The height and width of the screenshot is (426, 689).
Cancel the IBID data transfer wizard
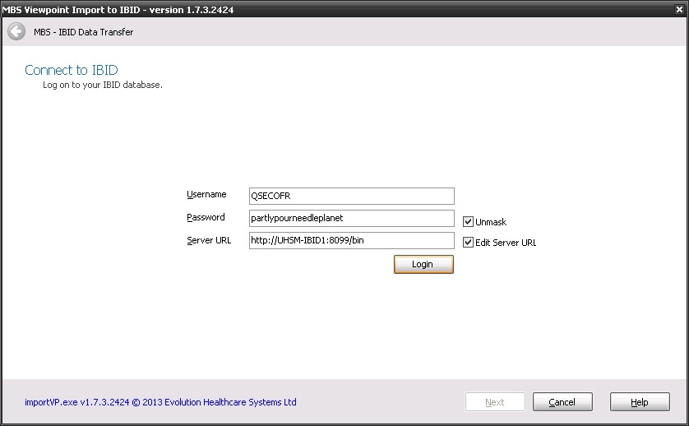pos(562,402)
